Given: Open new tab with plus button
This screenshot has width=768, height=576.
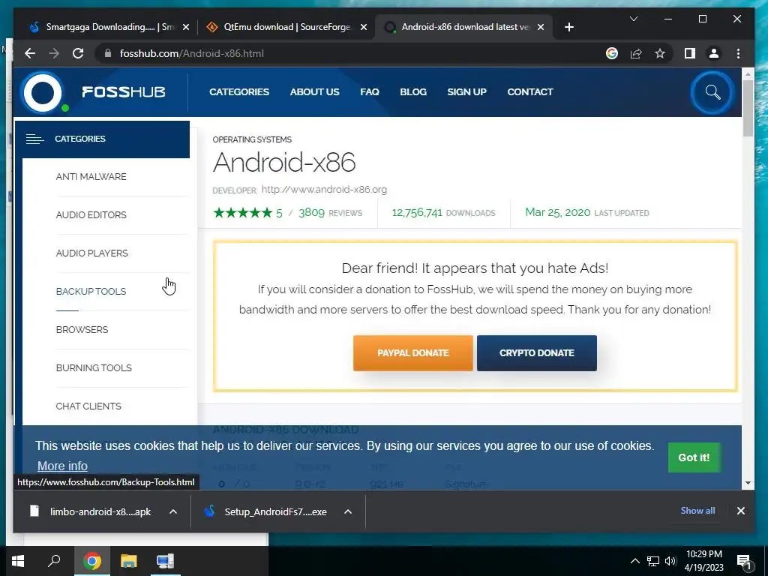Looking at the screenshot, I should point(568,27).
